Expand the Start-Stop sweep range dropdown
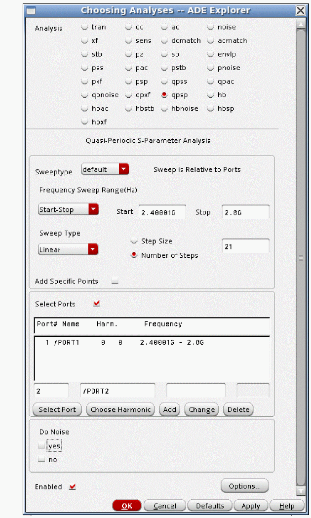 [69, 209]
